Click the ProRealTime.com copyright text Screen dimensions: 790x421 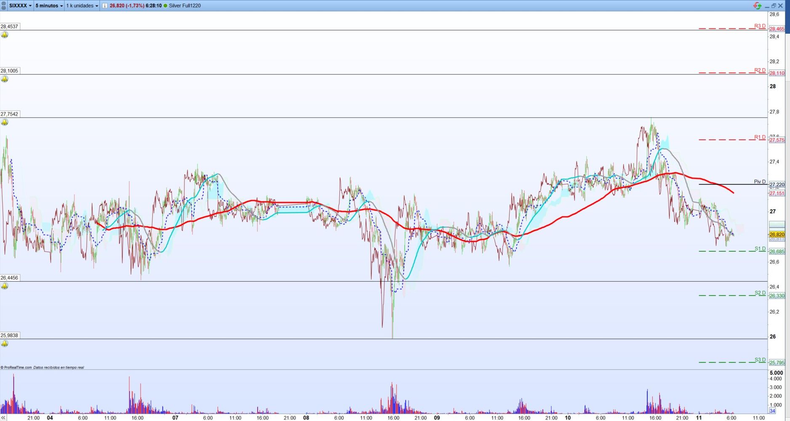click(x=16, y=368)
